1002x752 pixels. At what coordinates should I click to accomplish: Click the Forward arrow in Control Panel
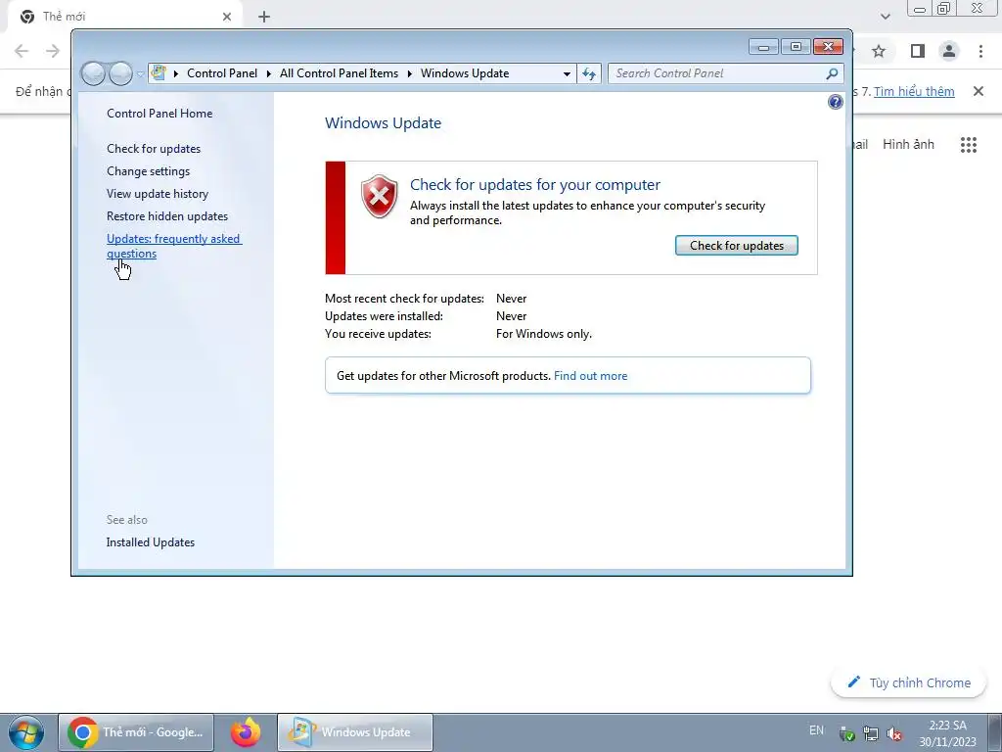120,73
